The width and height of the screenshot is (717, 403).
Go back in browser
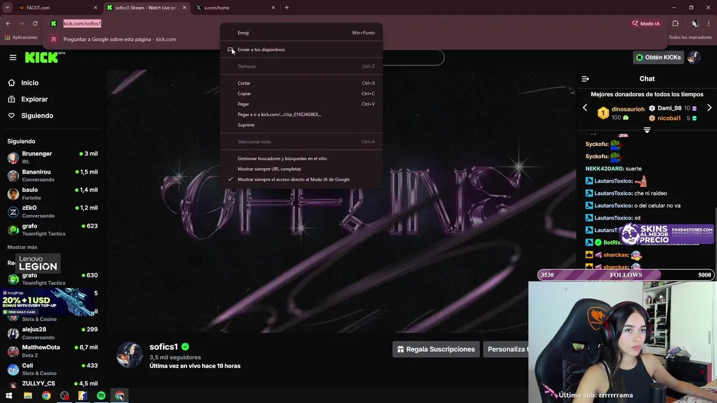click(8, 24)
